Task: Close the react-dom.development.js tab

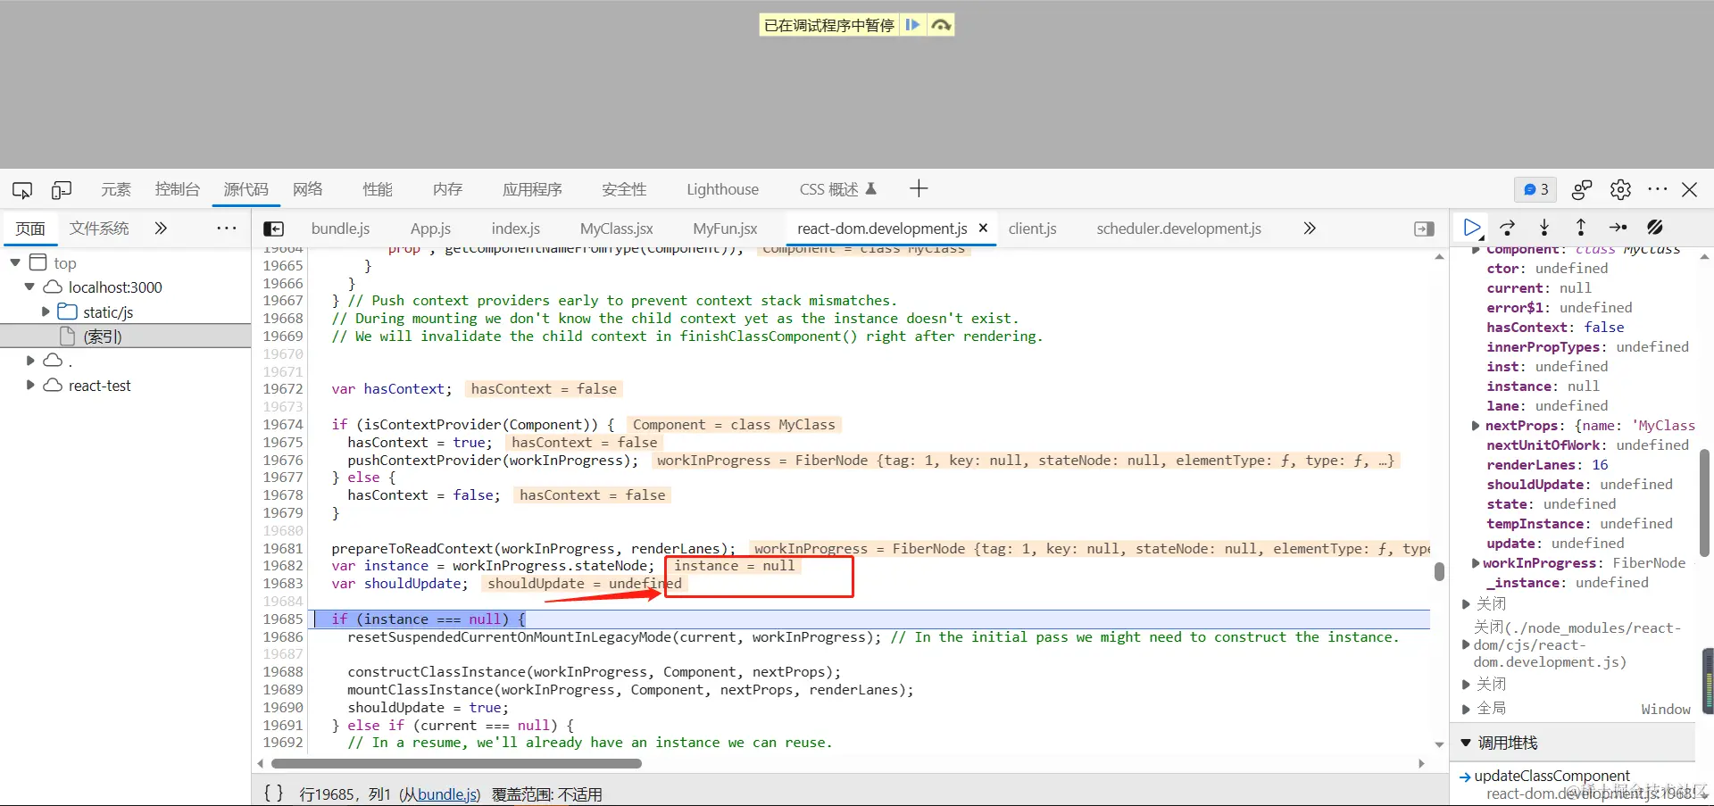Action: coord(983,228)
